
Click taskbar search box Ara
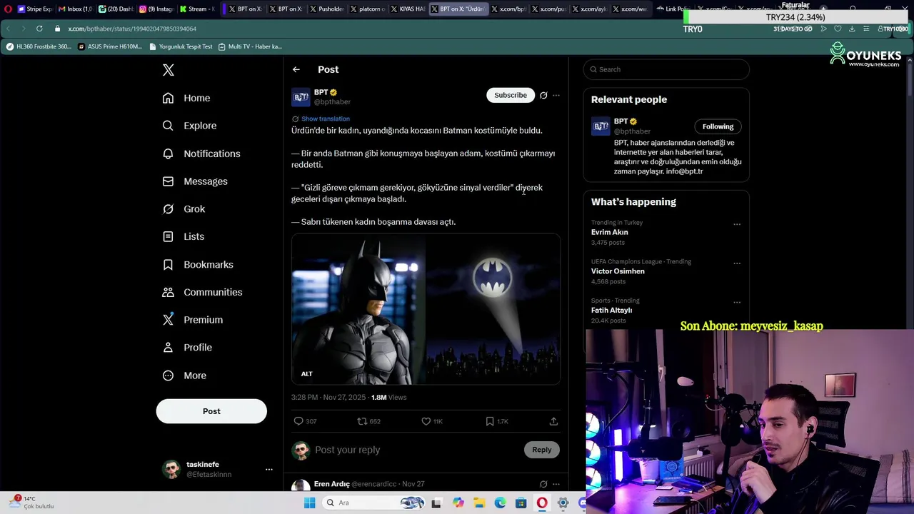[x=374, y=503]
